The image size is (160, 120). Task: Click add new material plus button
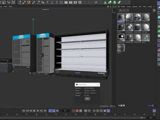pyautogui.click(x=120, y=10)
